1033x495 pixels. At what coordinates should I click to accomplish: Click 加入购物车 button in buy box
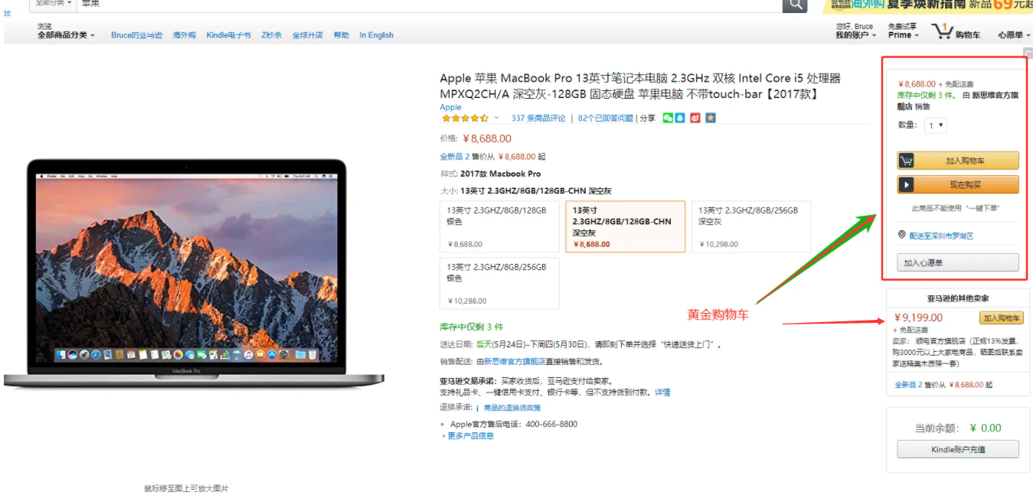coord(958,161)
